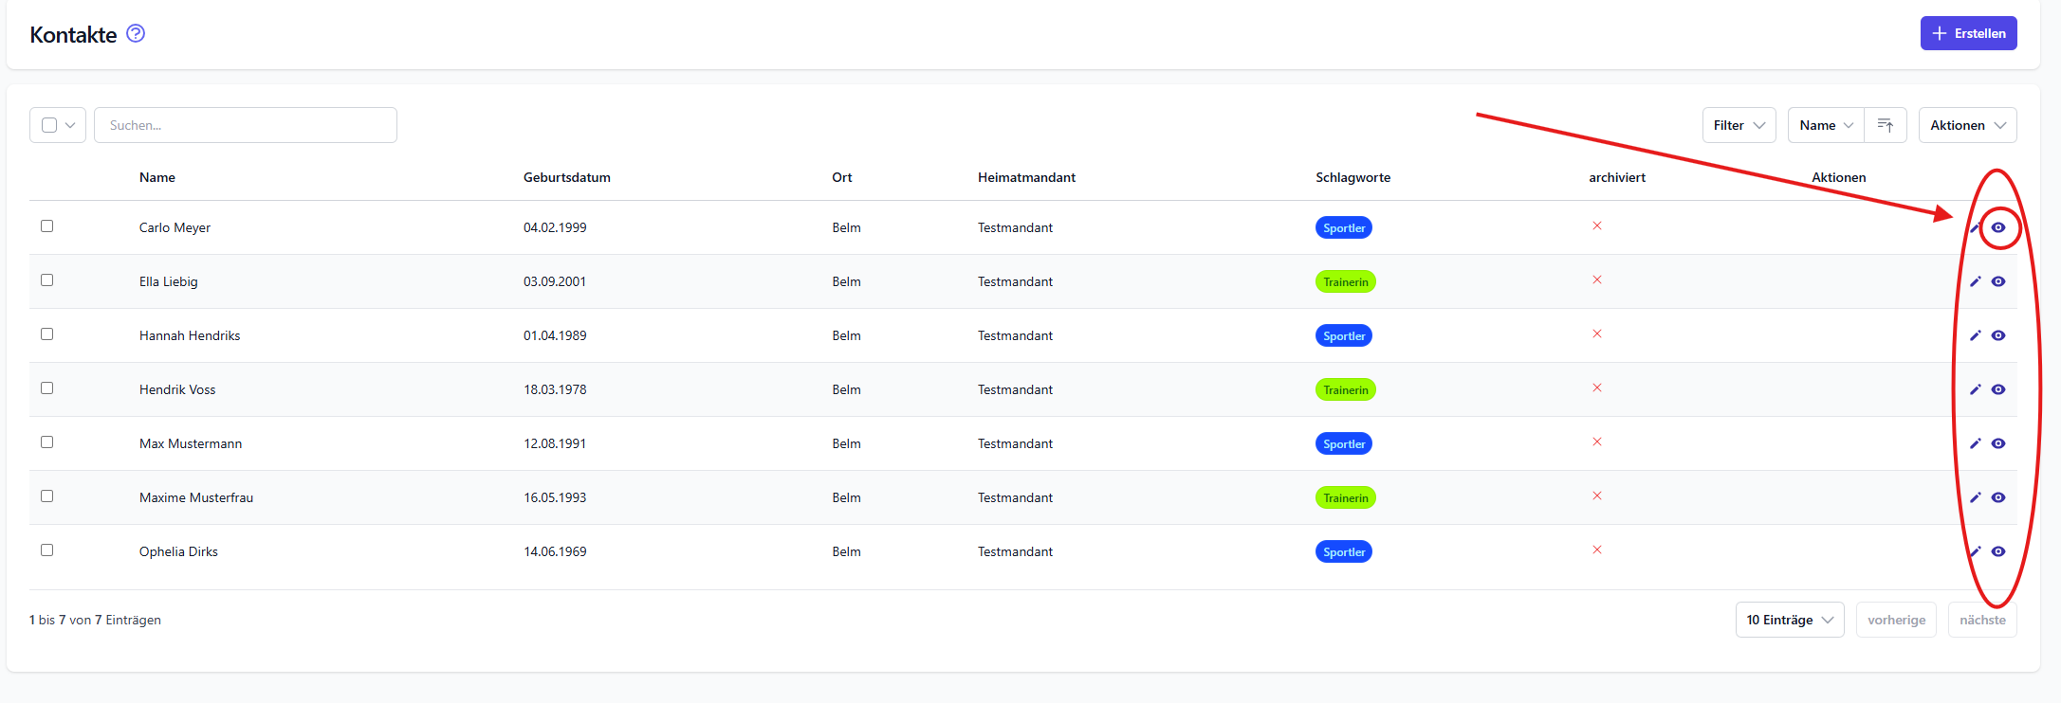Screen dimensions: 2061x703
Task: Open the 10 Einträge page size dropdown
Action: click(x=1789, y=620)
